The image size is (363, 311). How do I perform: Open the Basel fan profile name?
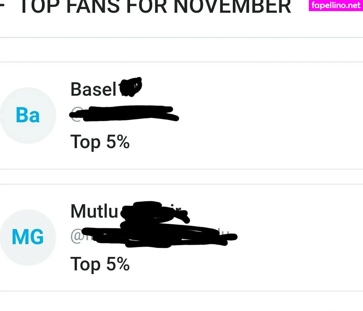click(93, 89)
